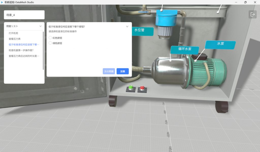Open the 查看压力表 question in list

14,39
